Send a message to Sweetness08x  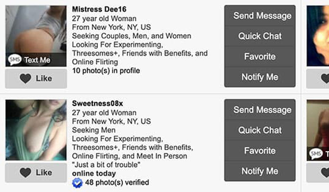pos(260,110)
